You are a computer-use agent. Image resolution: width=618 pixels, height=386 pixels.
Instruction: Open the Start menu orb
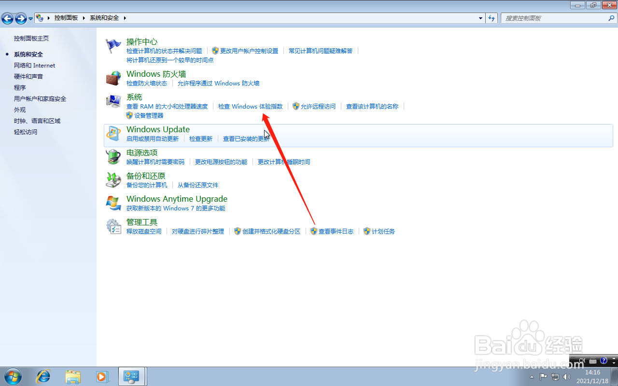pyautogui.click(x=13, y=376)
